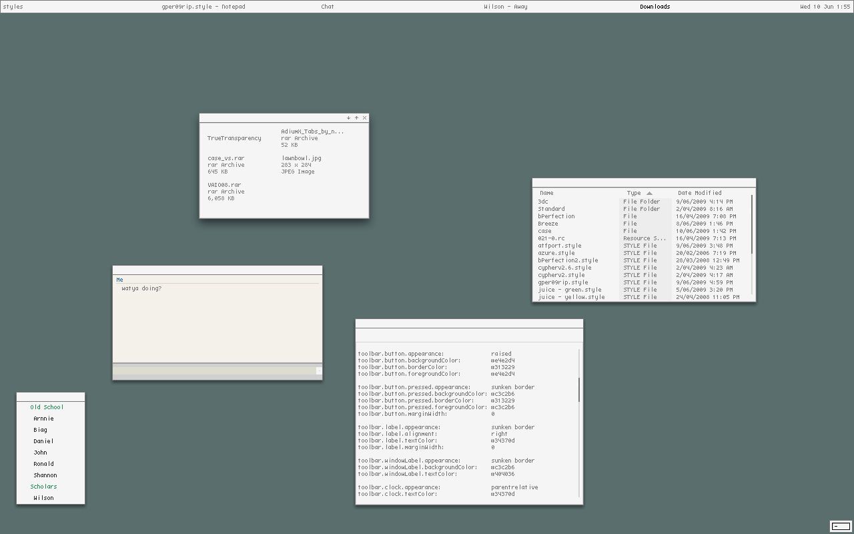Click 'toolbar.label.alignment:' line in Notepad
This screenshot has width=854, height=534.
point(397,434)
